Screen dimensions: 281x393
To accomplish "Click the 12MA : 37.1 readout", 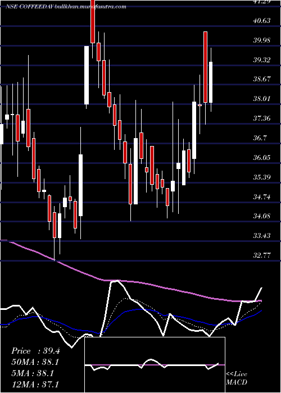I will click(35, 384).
